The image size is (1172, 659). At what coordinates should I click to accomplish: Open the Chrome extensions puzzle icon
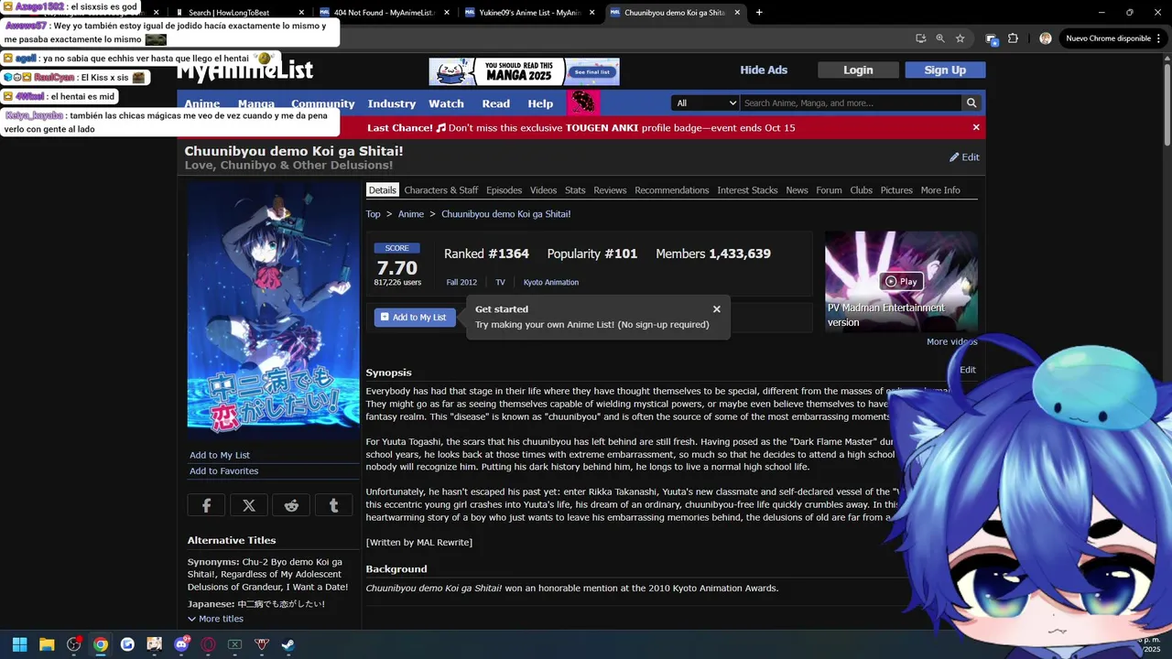1013,38
